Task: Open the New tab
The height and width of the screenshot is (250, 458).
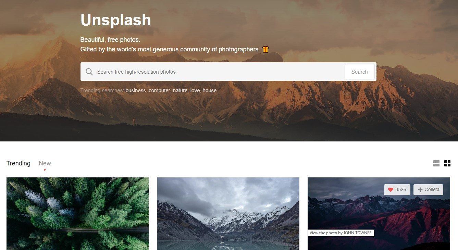Action: (x=45, y=163)
